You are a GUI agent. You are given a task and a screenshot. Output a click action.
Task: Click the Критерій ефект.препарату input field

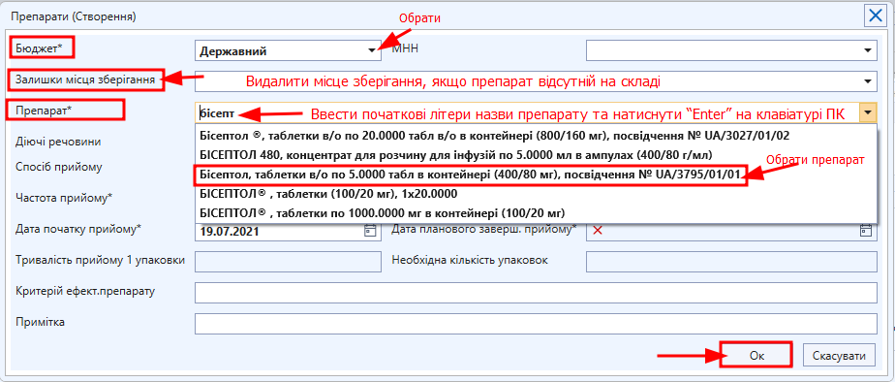coord(536,293)
